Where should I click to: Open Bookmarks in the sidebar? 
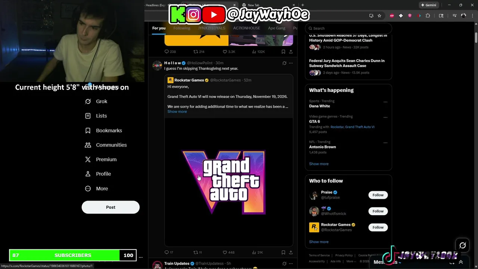pos(104,130)
